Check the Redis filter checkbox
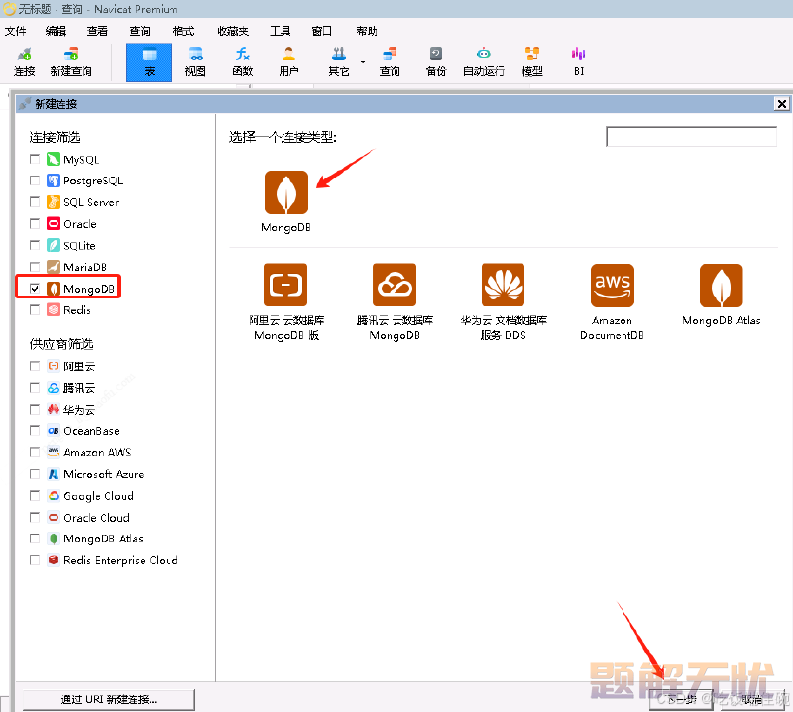 (35, 309)
